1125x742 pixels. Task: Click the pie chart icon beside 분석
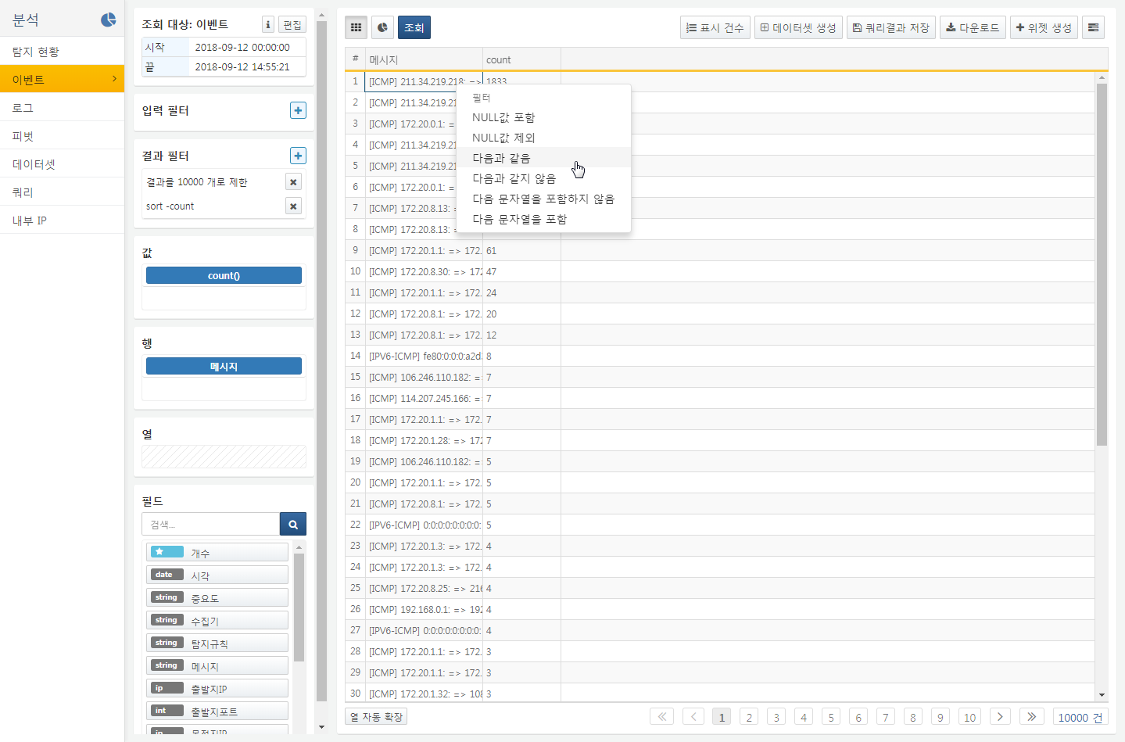[109, 20]
